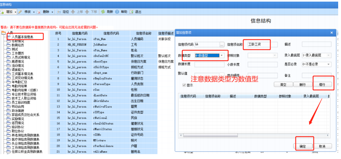Open the 数据类型 combo box dropdown
341x159 pixels.
tap(222, 55)
